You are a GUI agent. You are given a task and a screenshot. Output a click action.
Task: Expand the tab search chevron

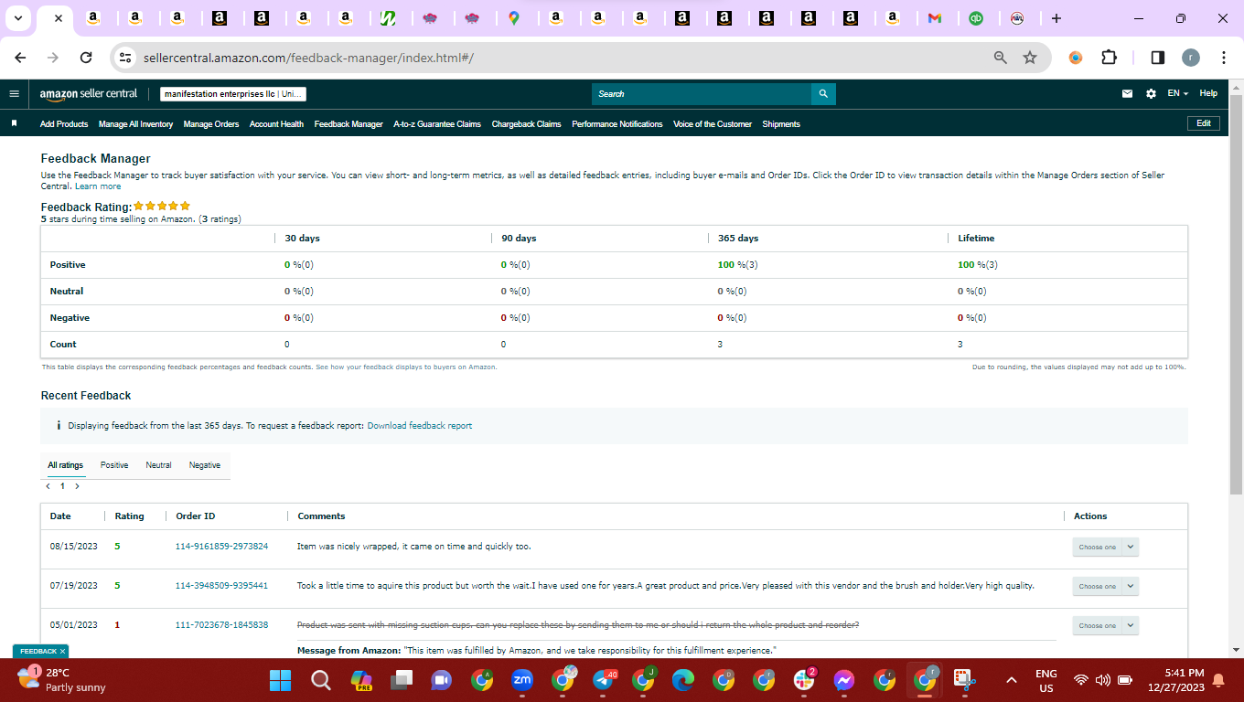17,18
